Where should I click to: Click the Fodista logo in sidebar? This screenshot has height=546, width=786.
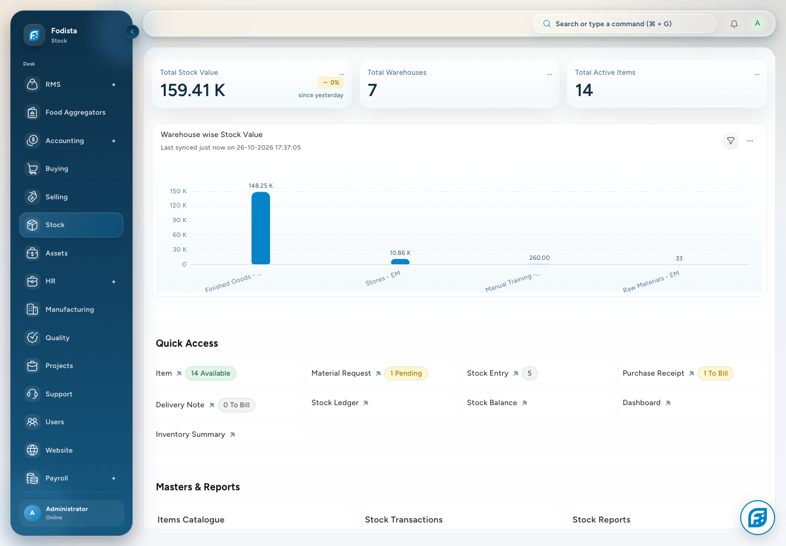coord(34,35)
